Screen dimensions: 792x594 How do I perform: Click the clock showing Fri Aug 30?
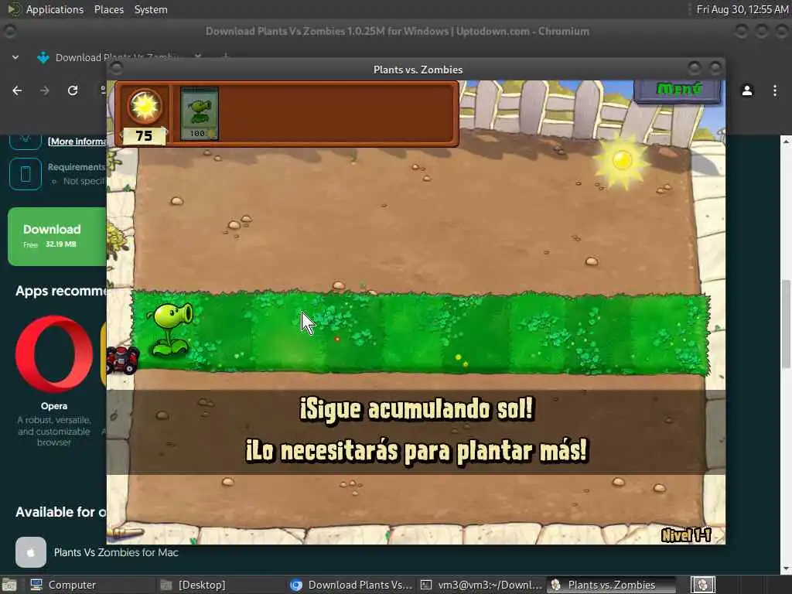742,9
